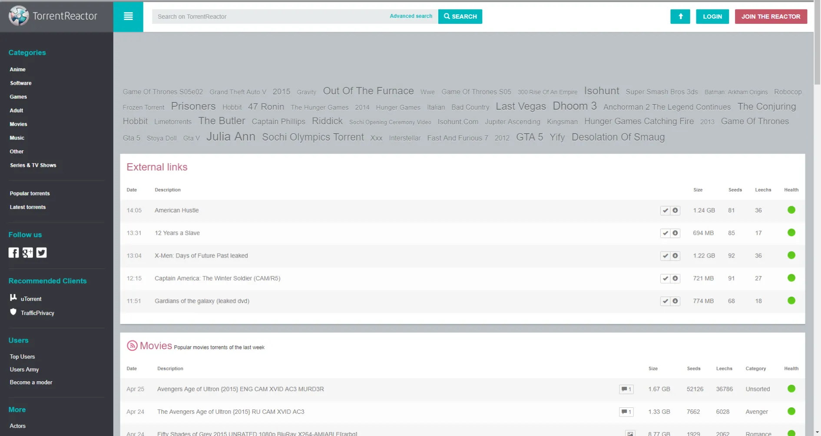Select the upload arrow icon in the header
This screenshot has height=436, width=821.
pos(680,17)
